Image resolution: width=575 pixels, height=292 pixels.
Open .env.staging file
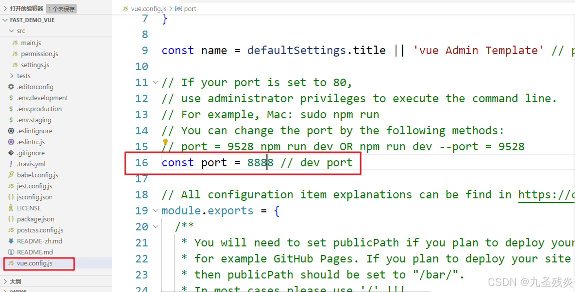tap(34, 120)
